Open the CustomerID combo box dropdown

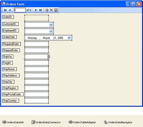(x=51, y=25)
